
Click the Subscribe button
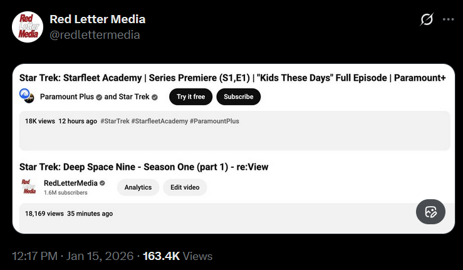(238, 96)
